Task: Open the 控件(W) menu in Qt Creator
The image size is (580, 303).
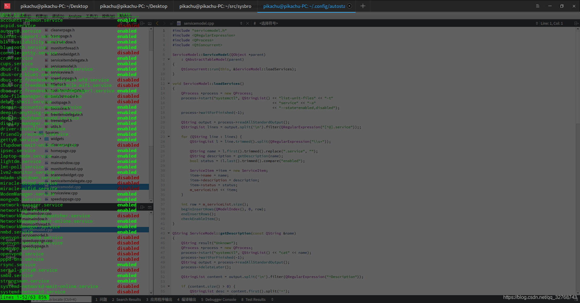Action: click(108, 16)
